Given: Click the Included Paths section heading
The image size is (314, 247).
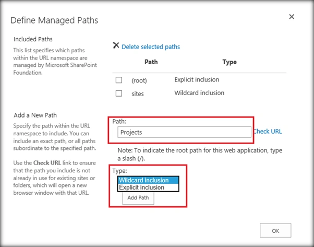Looking at the screenshot, I should pos(33,39).
